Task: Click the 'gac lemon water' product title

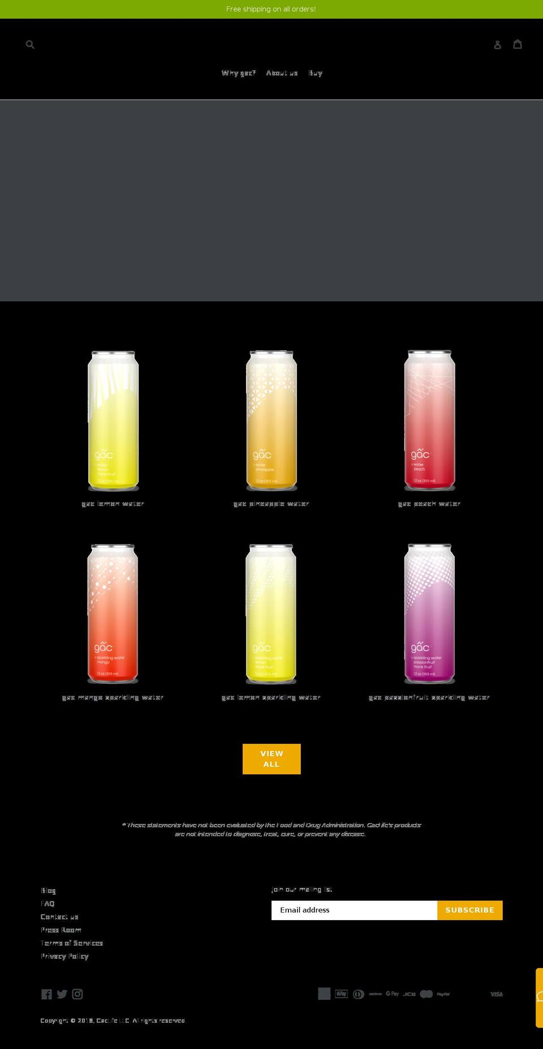Action: pos(113,504)
